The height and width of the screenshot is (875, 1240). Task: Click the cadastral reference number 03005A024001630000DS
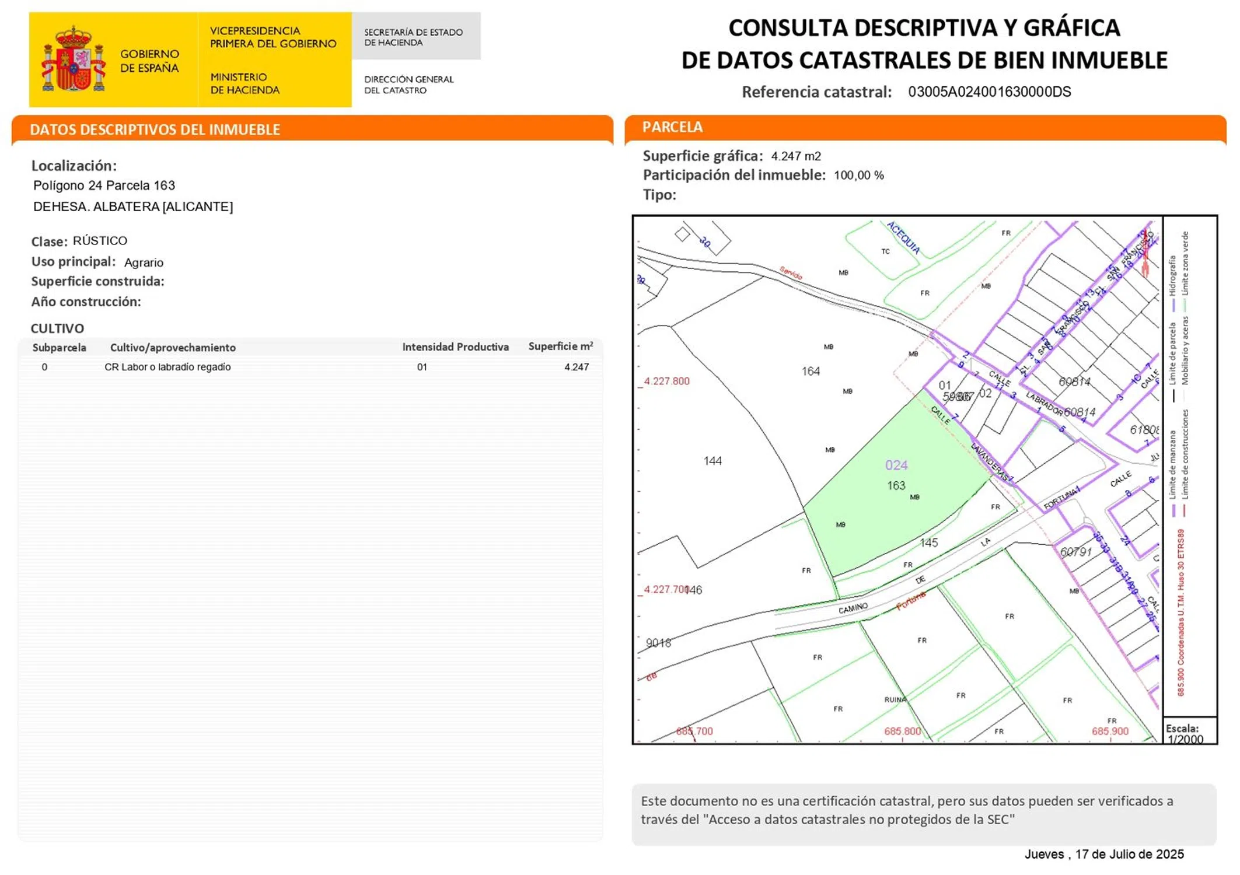pos(989,92)
